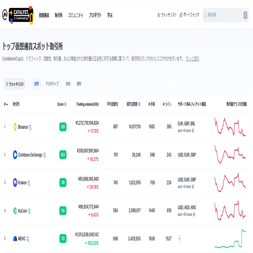This screenshot has height=253, width=253.
Task: Click inside the currency search field
Action: pos(225,15)
